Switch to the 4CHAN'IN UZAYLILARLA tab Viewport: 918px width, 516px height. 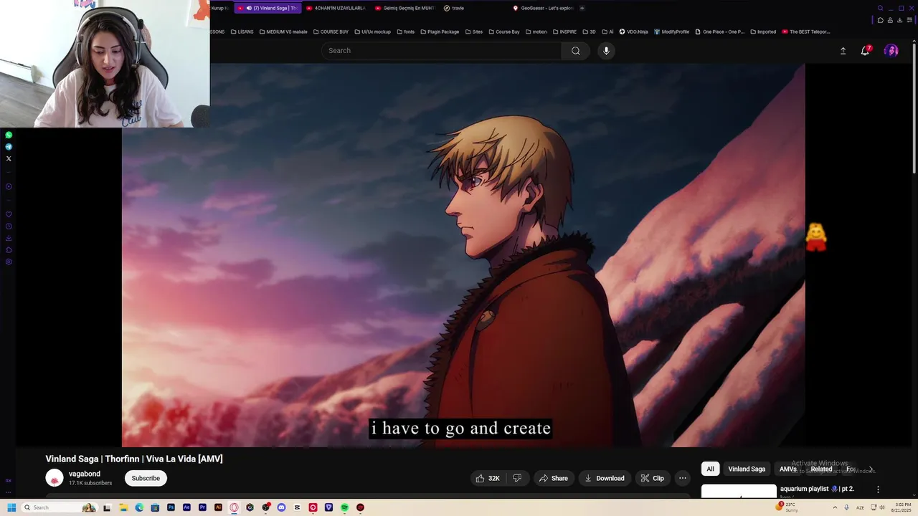pos(336,9)
